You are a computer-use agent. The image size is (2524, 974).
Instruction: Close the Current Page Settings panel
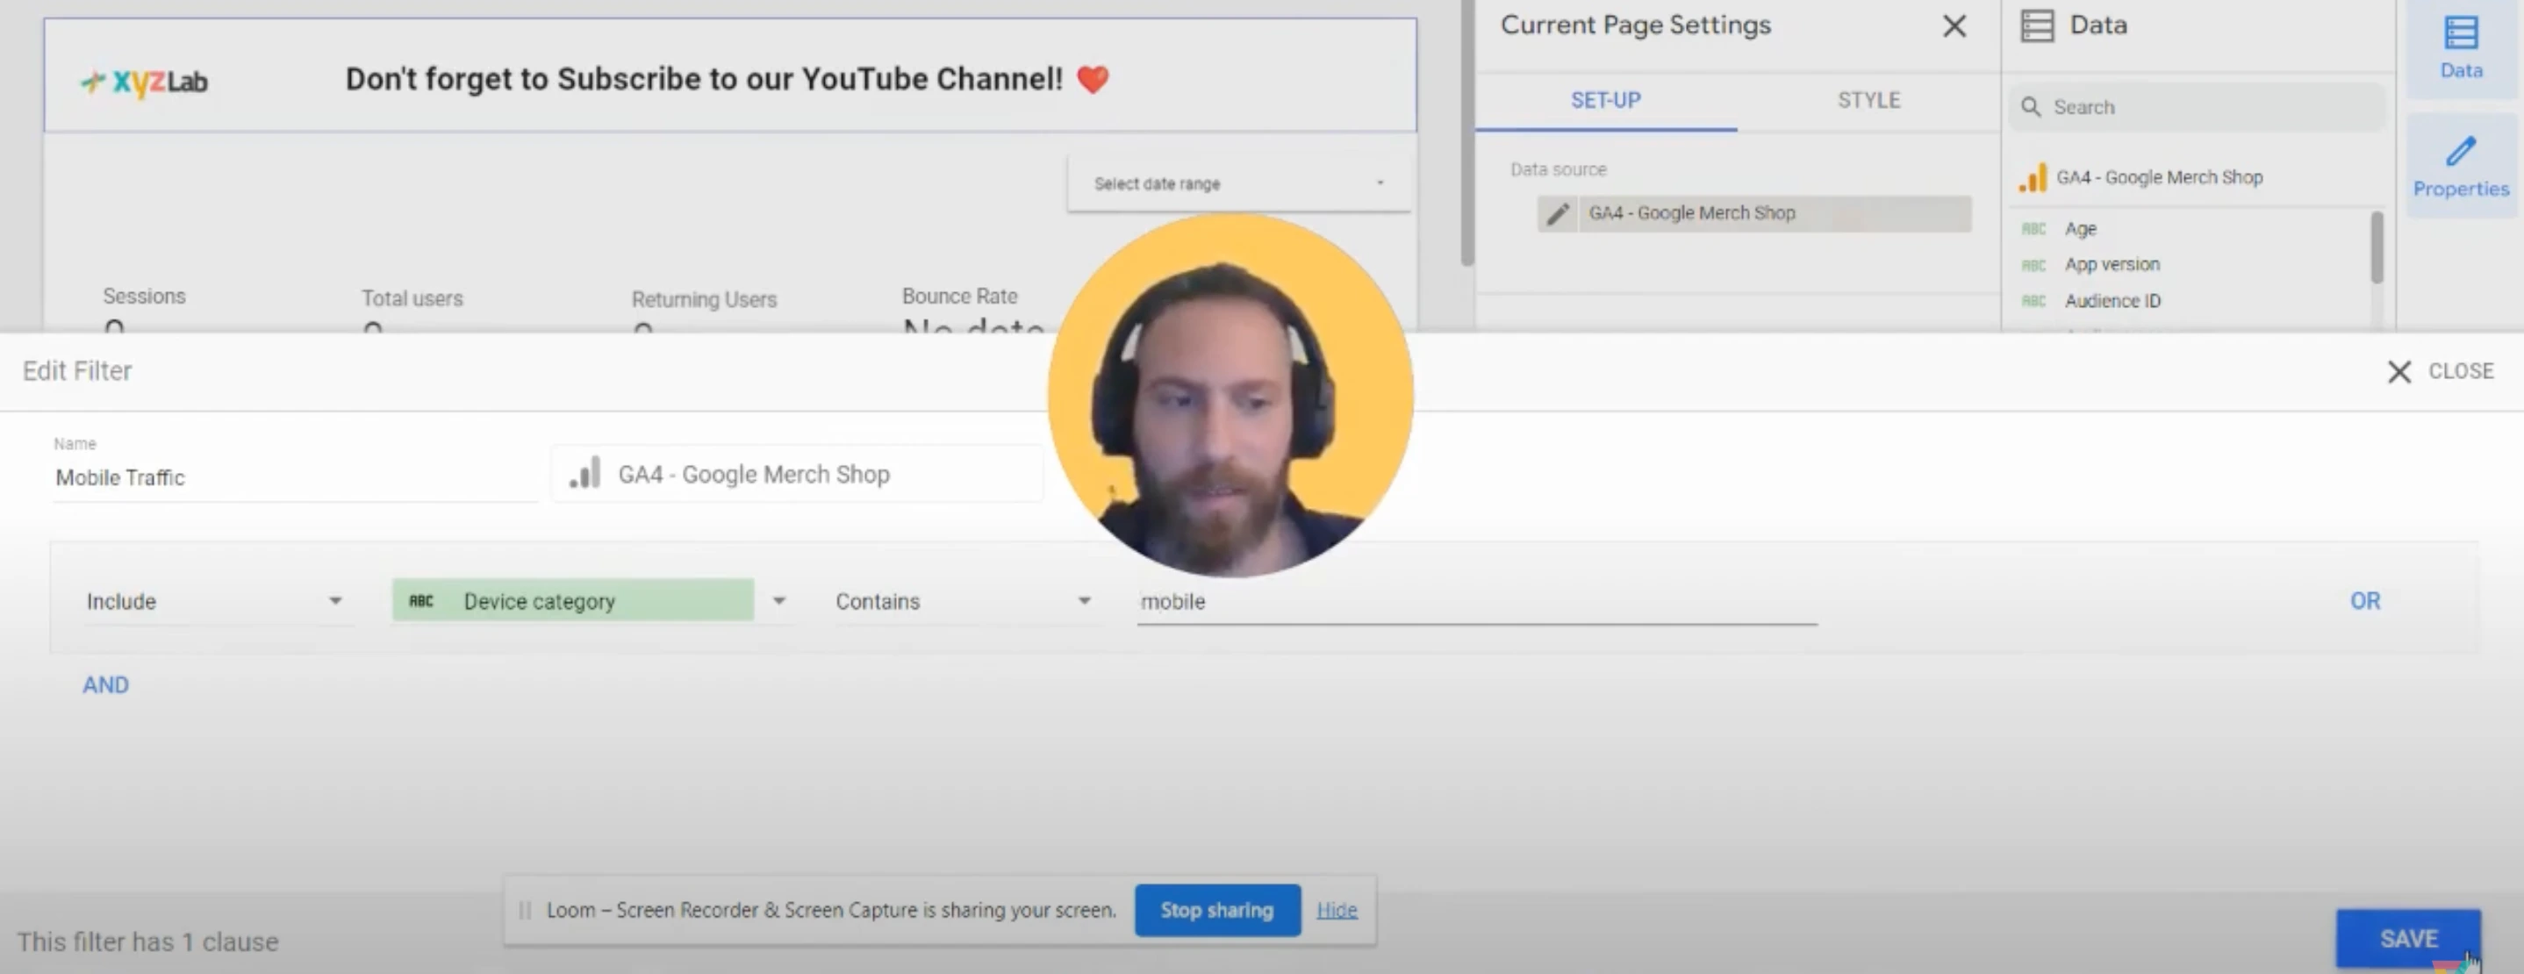1954,26
